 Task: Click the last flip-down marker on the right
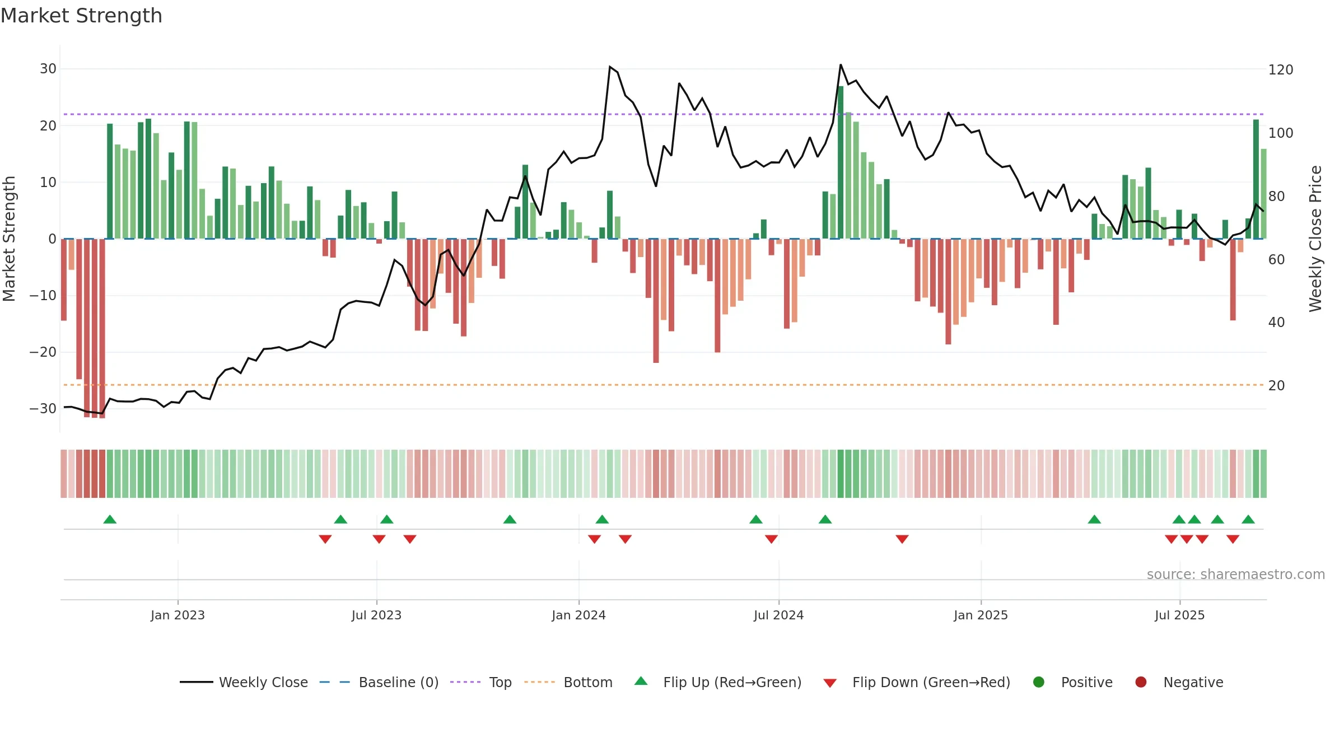(x=1233, y=539)
